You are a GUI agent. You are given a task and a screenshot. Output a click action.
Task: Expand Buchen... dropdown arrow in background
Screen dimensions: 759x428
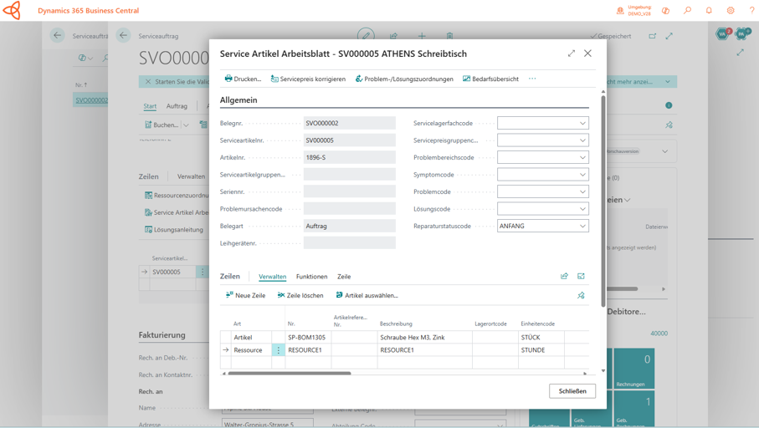186,125
